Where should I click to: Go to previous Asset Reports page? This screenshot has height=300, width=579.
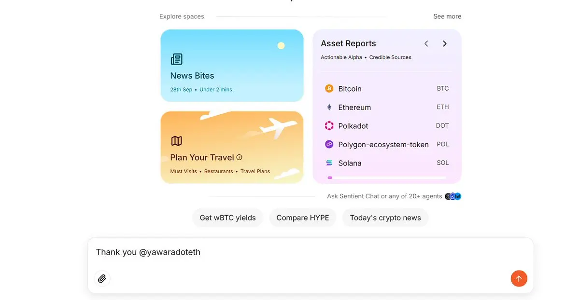tap(426, 43)
